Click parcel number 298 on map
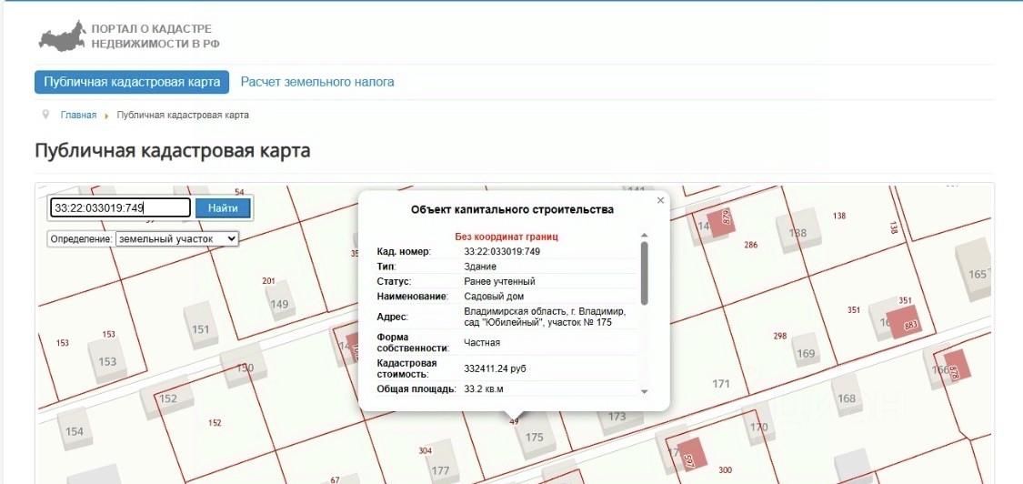Viewport: 1023px width, 484px height. [x=779, y=337]
